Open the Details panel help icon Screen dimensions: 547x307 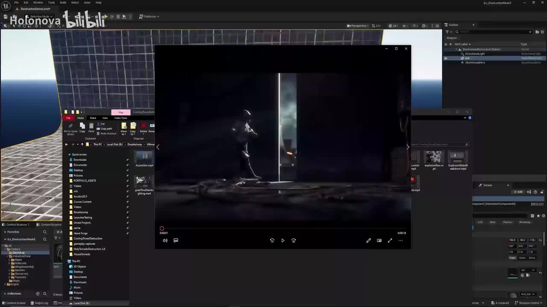[x=535, y=192]
